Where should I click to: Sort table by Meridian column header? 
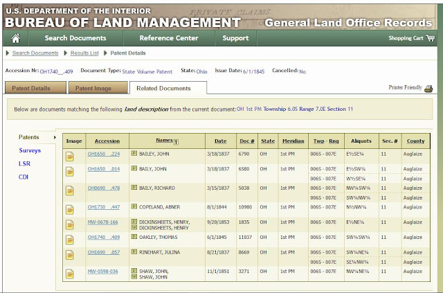(293, 141)
